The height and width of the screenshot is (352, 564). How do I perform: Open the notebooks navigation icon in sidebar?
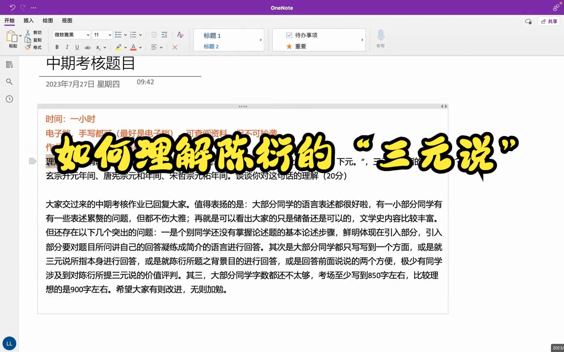coord(9,65)
